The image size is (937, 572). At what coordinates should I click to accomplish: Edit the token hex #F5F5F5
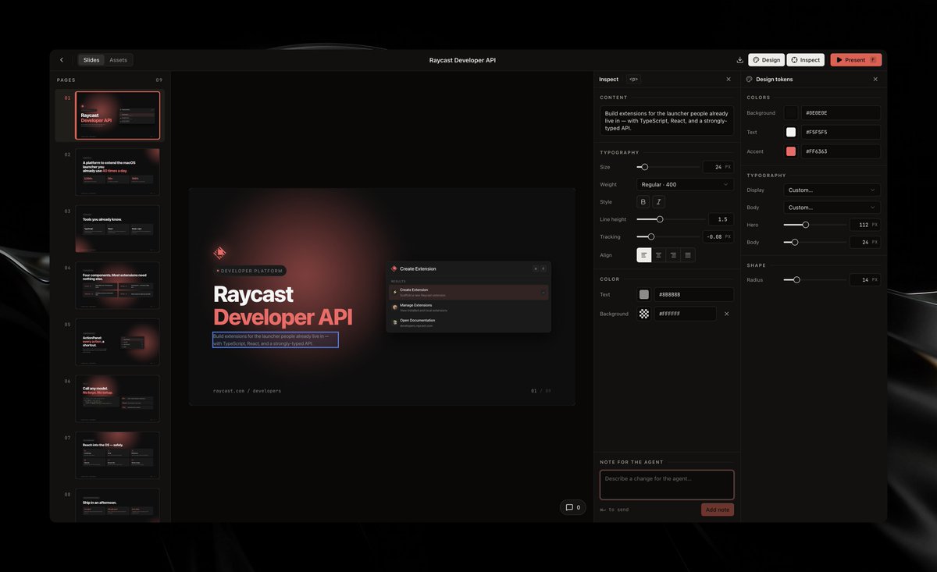coord(841,132)
